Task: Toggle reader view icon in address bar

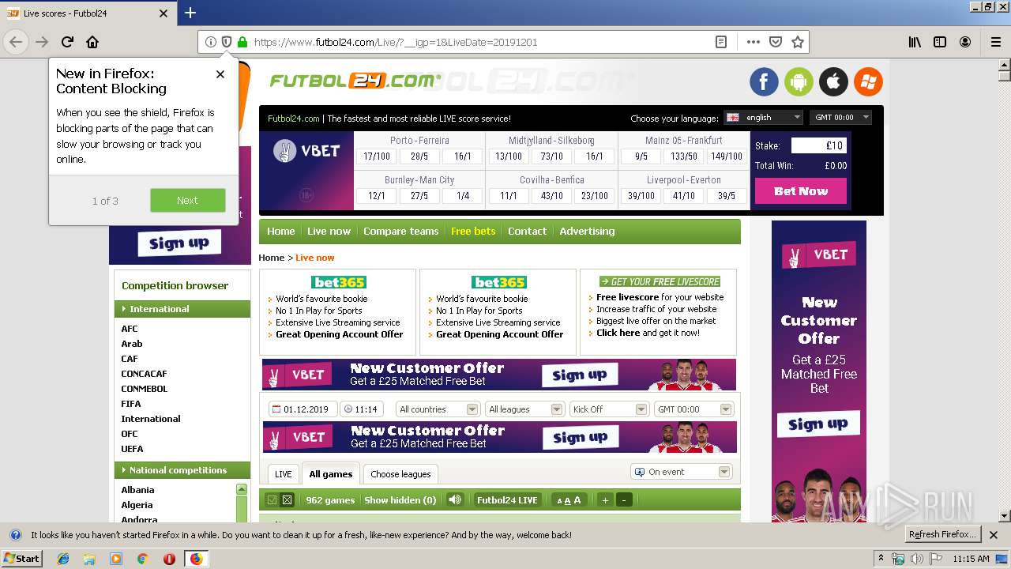Action: 721,42
